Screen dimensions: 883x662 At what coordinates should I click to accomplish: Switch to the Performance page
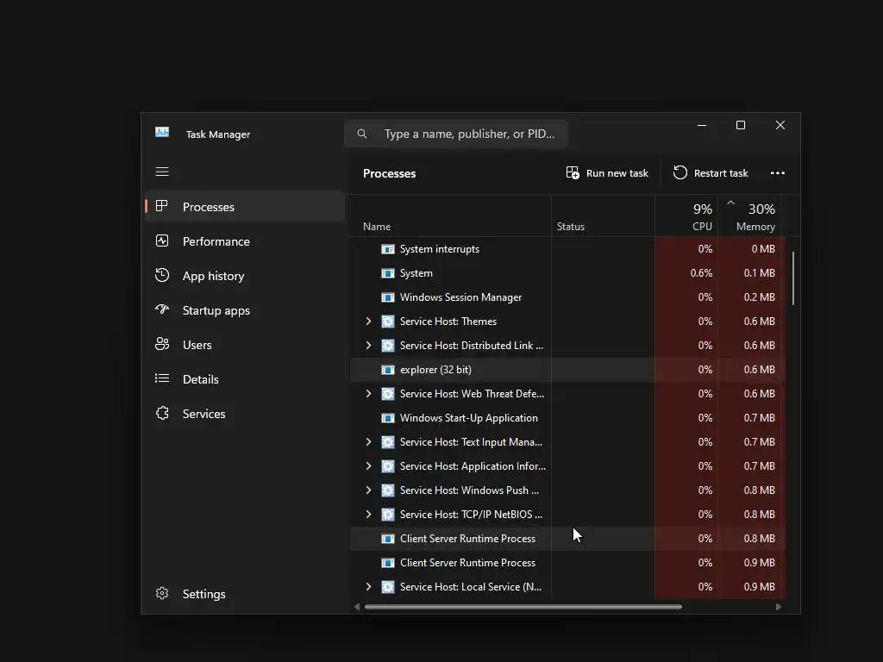coord(244,241)
